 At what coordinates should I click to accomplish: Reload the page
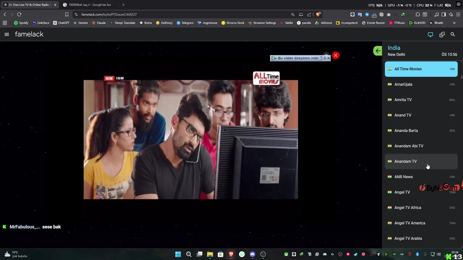pos(19,14)
